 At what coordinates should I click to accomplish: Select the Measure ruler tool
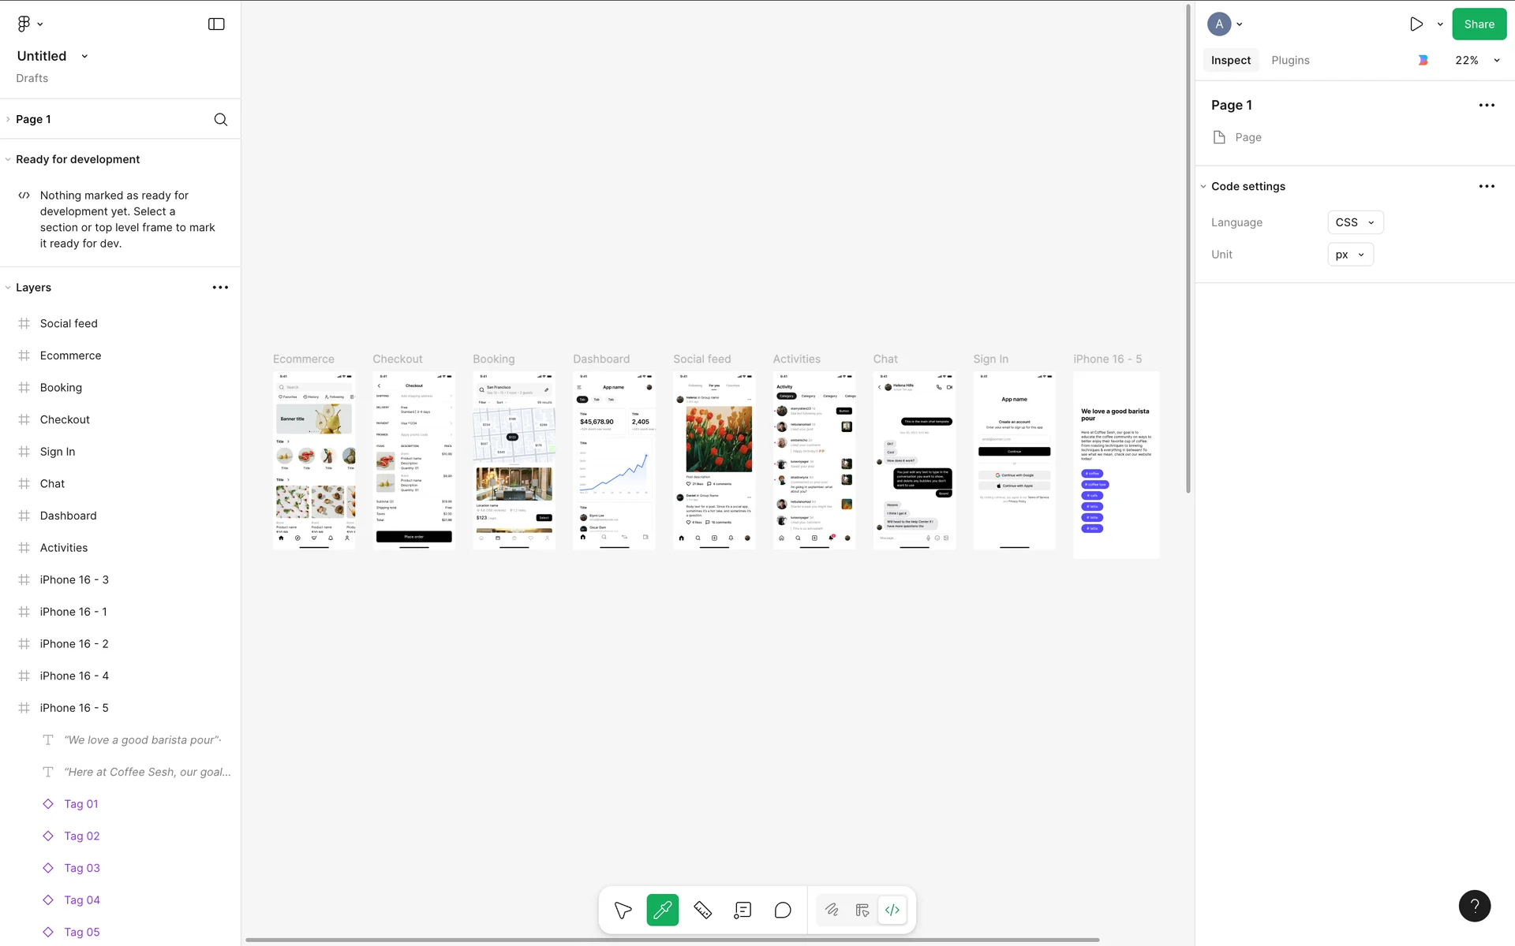(x=702, y=911)
